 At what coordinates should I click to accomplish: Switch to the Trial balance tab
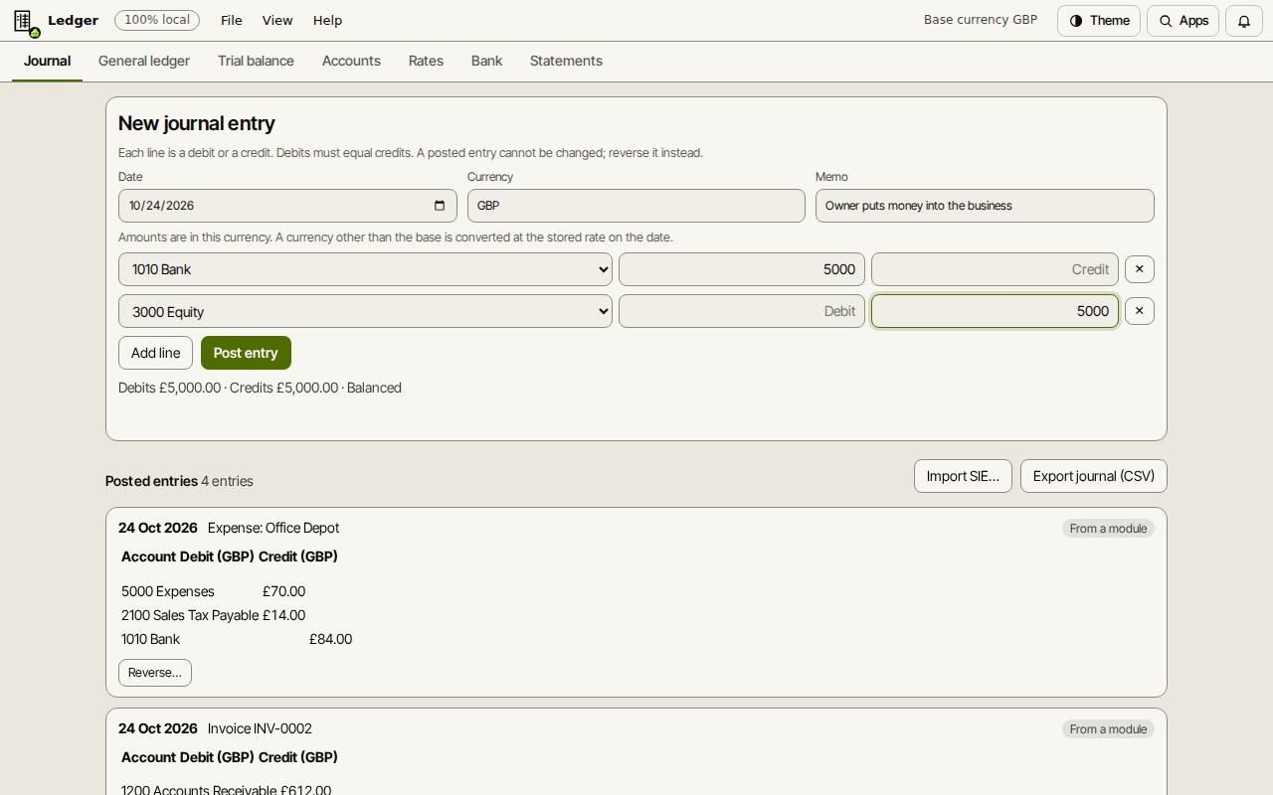(256, 61)
